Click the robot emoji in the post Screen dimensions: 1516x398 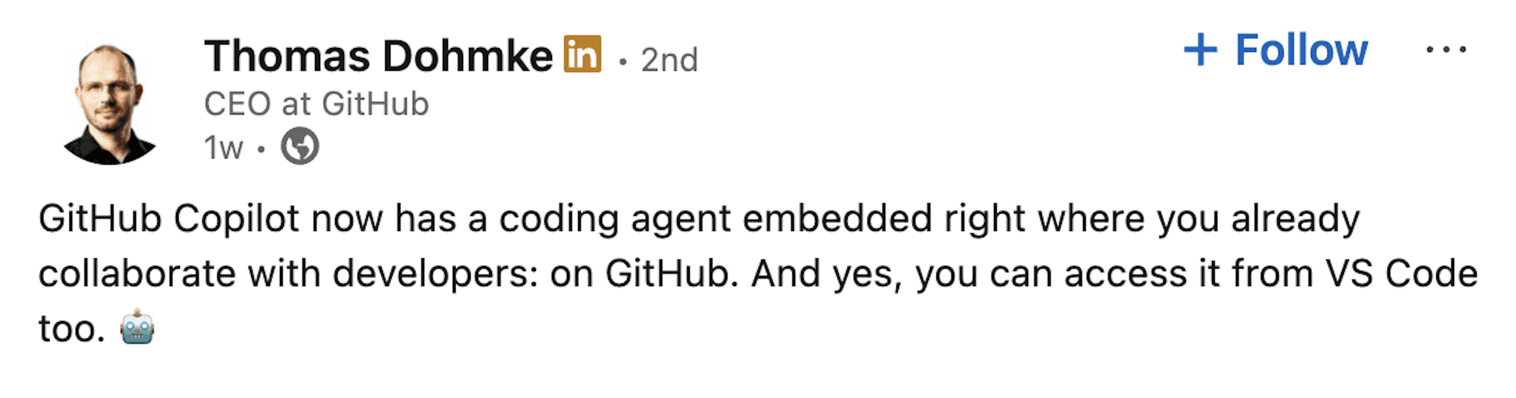click(x=137, y=327)
